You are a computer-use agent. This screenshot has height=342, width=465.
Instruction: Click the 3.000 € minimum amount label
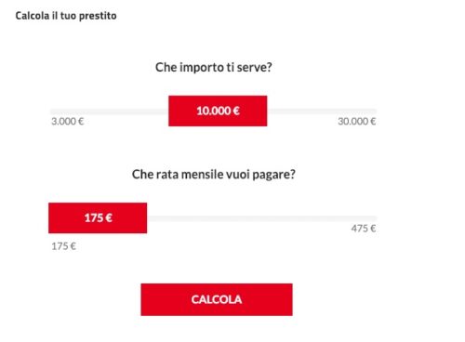click(68, 122)
